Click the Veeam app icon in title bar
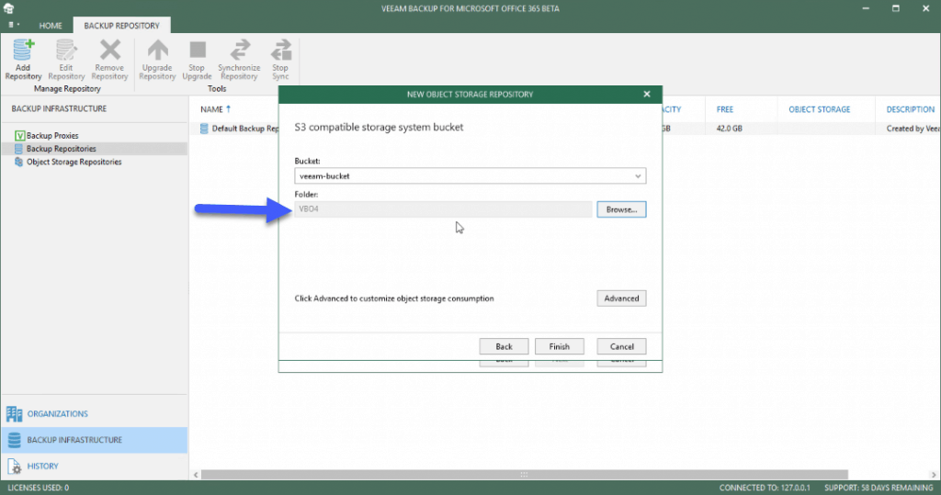Image resolution: width=941 pixels, height=495 pixels. coord(8,8)
